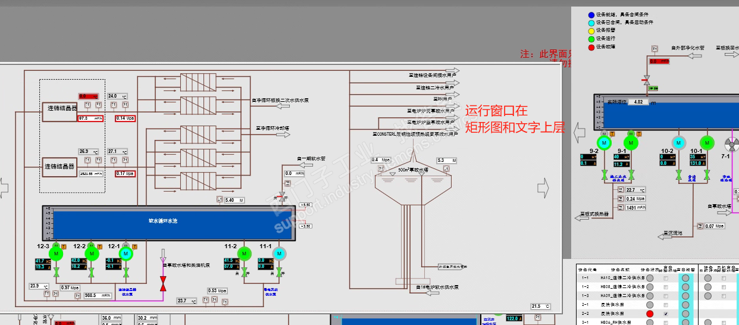Click the 0.17 Mpa alarm value
The image size is (739, 325).
tap(126, 174)
